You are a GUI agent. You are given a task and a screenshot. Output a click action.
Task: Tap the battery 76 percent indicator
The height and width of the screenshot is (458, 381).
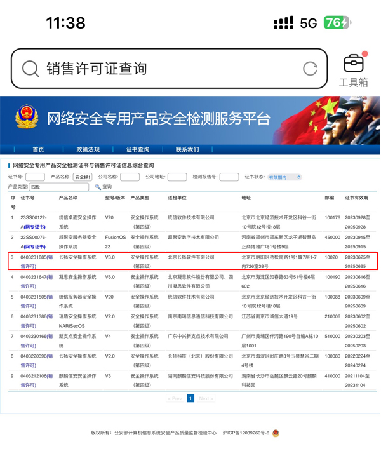click(x=337, y=22)
